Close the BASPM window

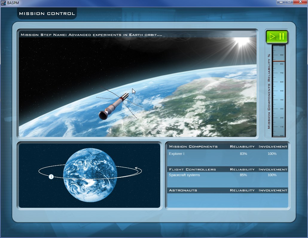pyautogui.click(x=300, y=2)
